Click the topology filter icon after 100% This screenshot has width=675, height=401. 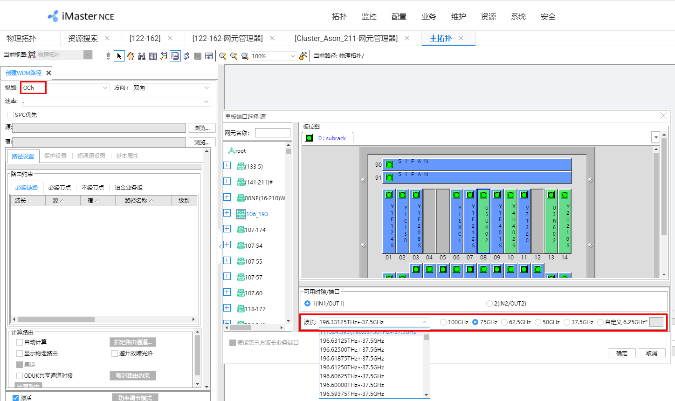coord(303,56)
